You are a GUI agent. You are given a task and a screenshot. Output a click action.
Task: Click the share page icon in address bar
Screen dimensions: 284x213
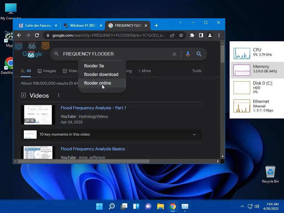[172, 35]
